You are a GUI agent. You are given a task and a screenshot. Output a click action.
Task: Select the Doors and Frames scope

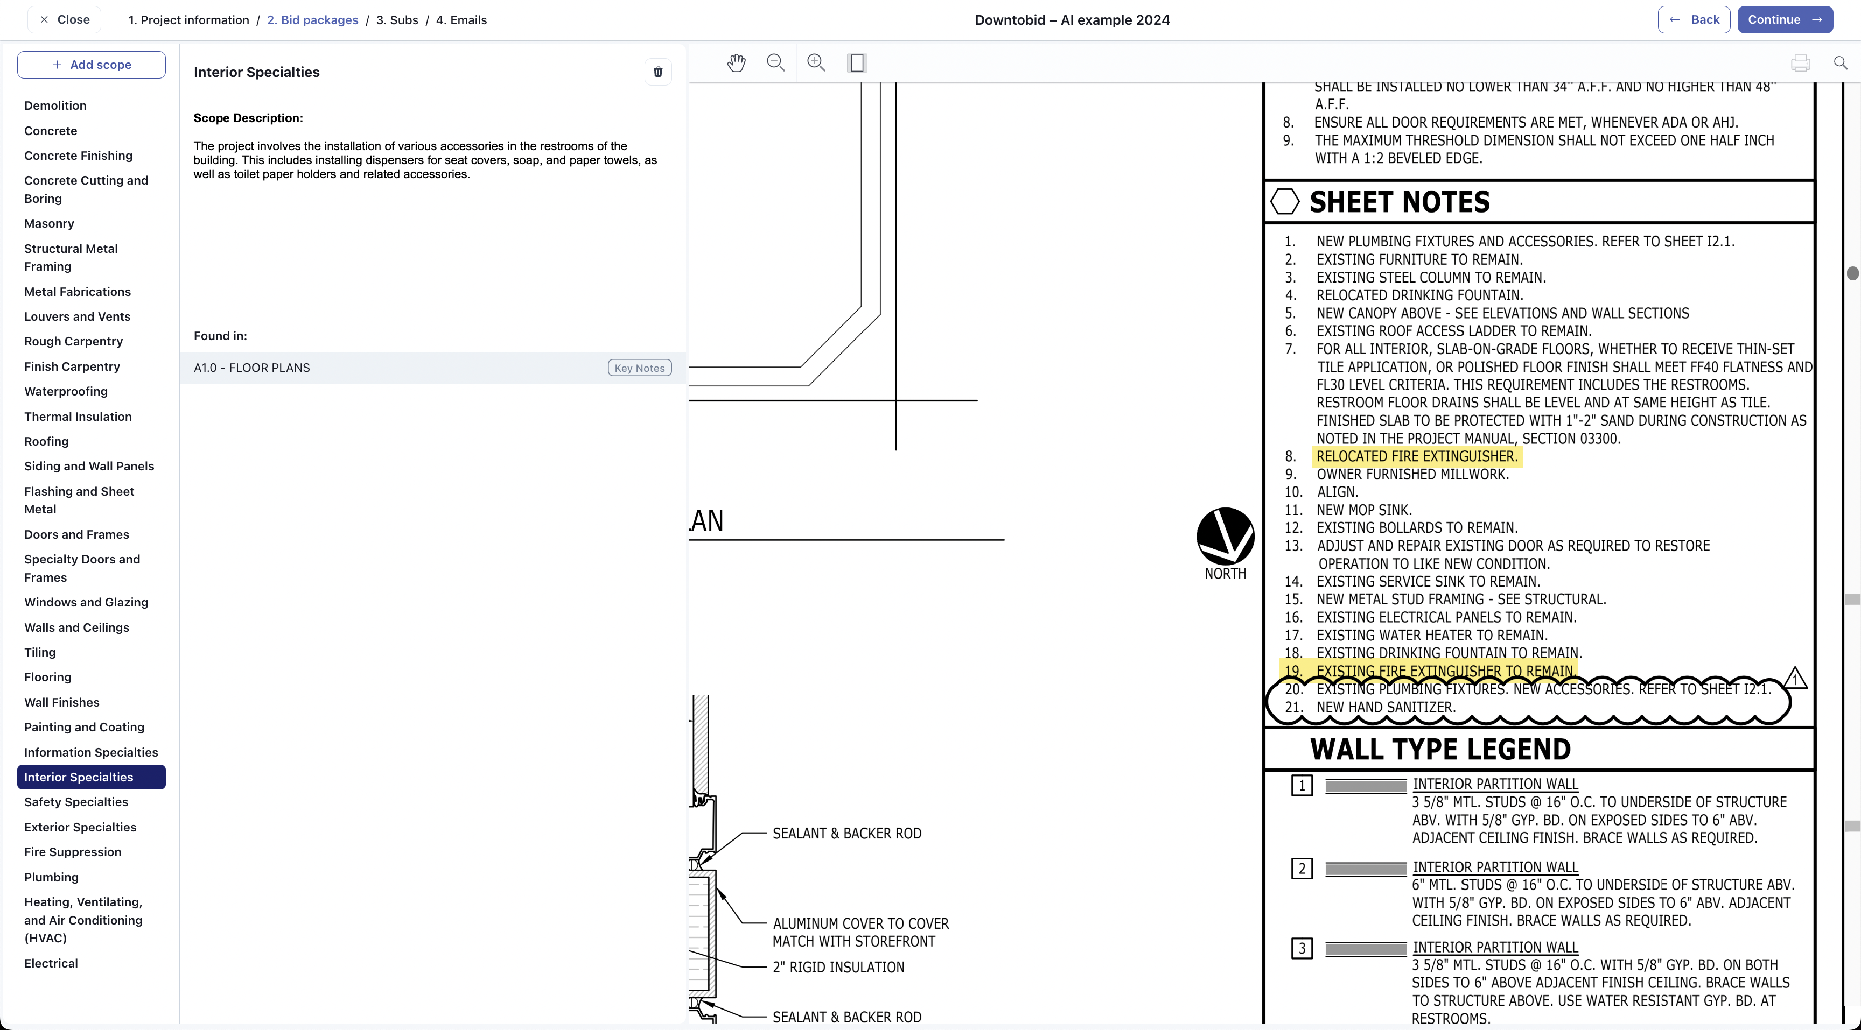[x=76, y=534]
